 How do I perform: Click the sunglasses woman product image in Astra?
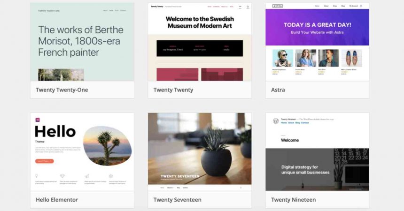pos(283,58)
